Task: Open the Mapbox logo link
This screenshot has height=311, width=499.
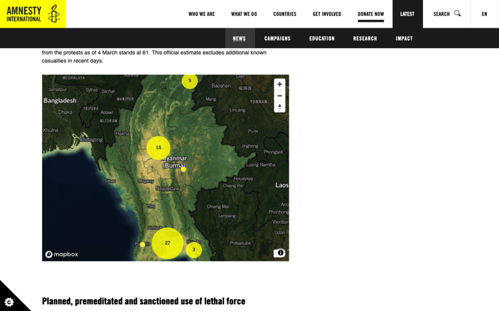Action: point(61,254)
